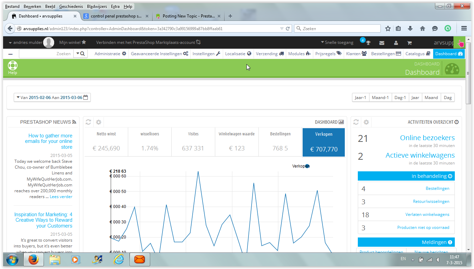474x269 pixels.
Task: Open Internet Explorer from the taskbar
Action: click(x=119, y=260)
